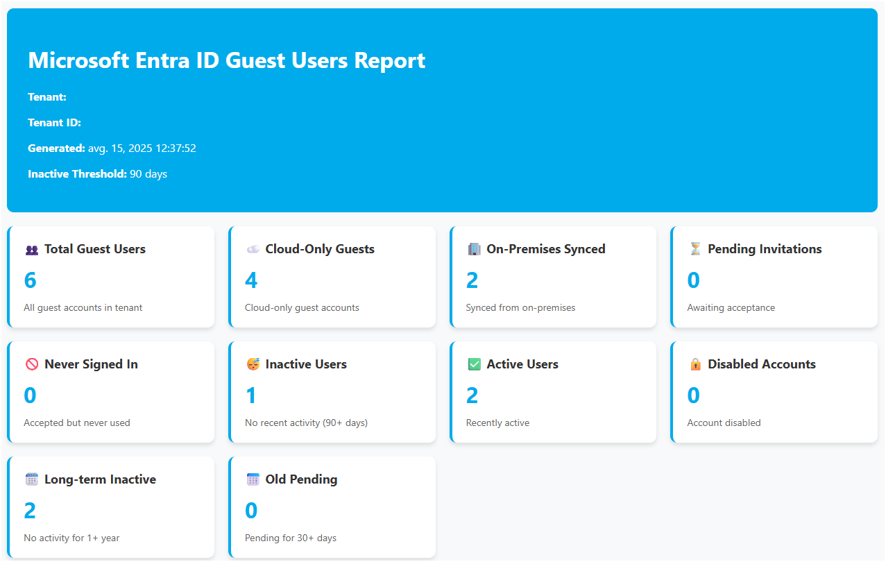Select the Disabled Accounts card title
Image resolution: width=886 pixels, height=562 pixels.
[762, 364]
